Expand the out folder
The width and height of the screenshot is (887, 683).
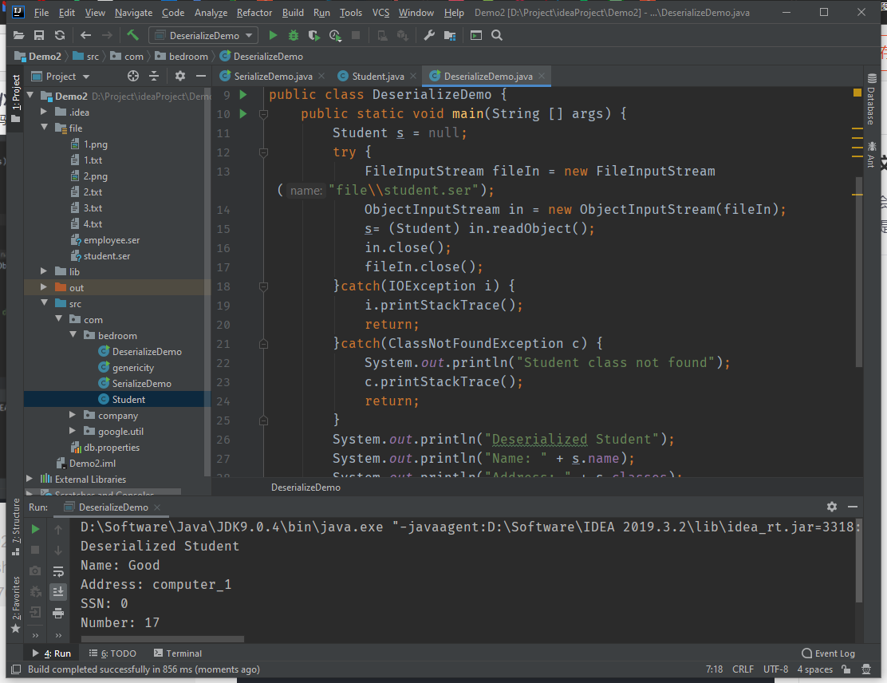[x=44, y=287]
